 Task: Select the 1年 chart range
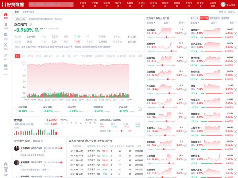(x=57, y=56)
